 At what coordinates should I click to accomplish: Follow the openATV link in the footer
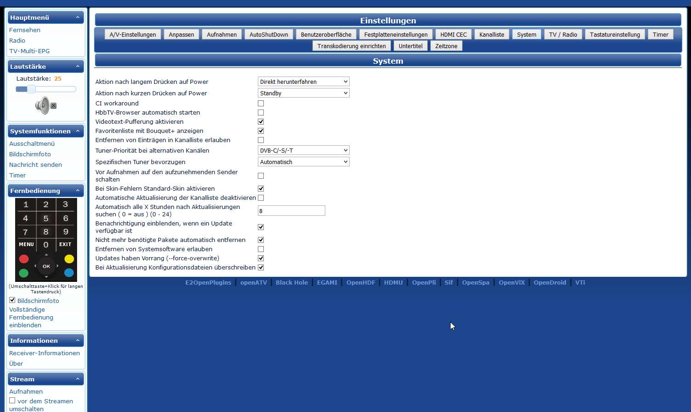pyautogui.click(x=253, y=282)
